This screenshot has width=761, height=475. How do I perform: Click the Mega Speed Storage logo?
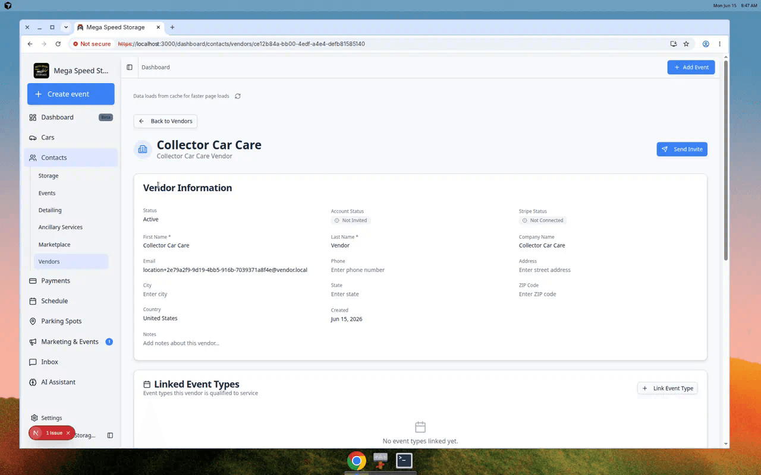click(42, 71)
